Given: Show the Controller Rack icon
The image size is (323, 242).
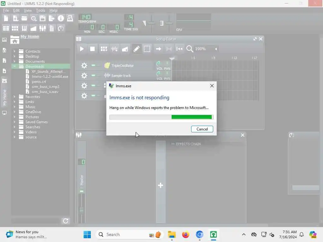Looking at the screenshot, I should click(x=61, y=28).
